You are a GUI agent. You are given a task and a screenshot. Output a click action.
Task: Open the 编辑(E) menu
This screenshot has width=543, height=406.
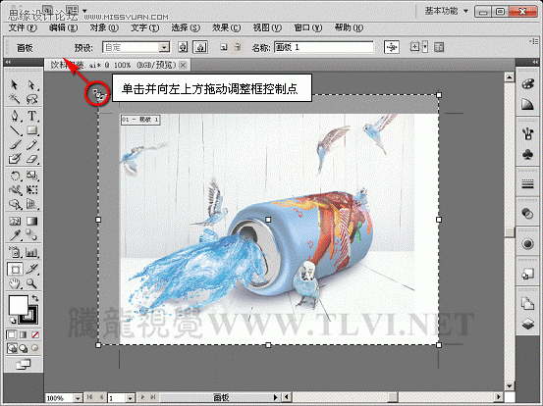click(64, 27)
